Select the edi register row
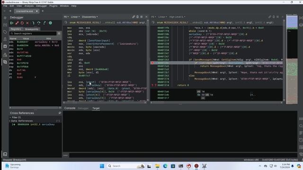Image resolution: width=303 pixels, height=170 pixels. (35, 42)
